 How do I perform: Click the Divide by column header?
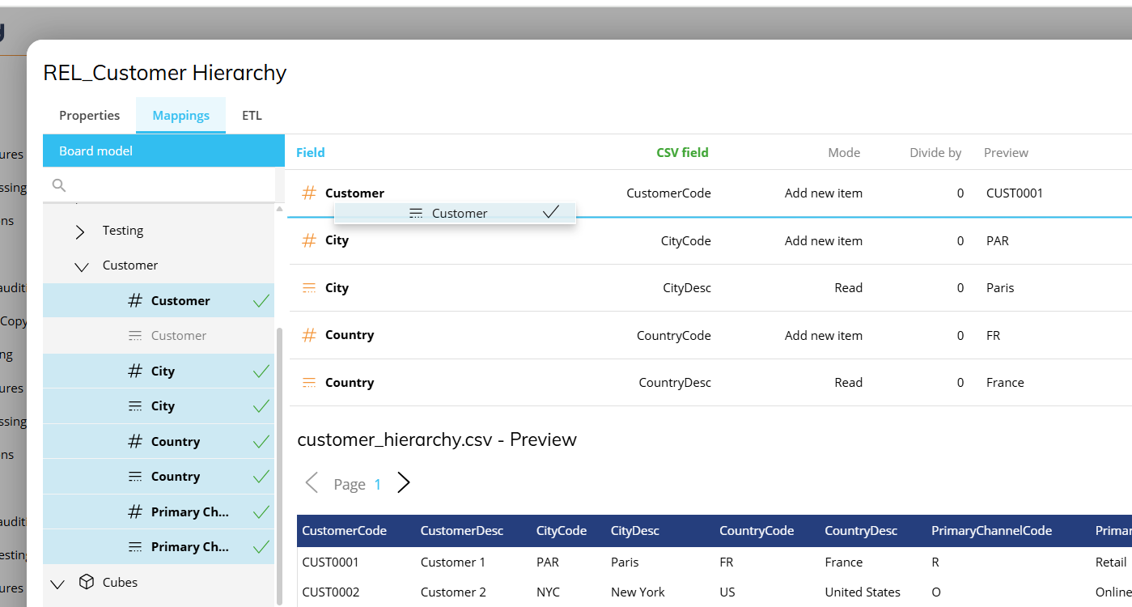935,152
